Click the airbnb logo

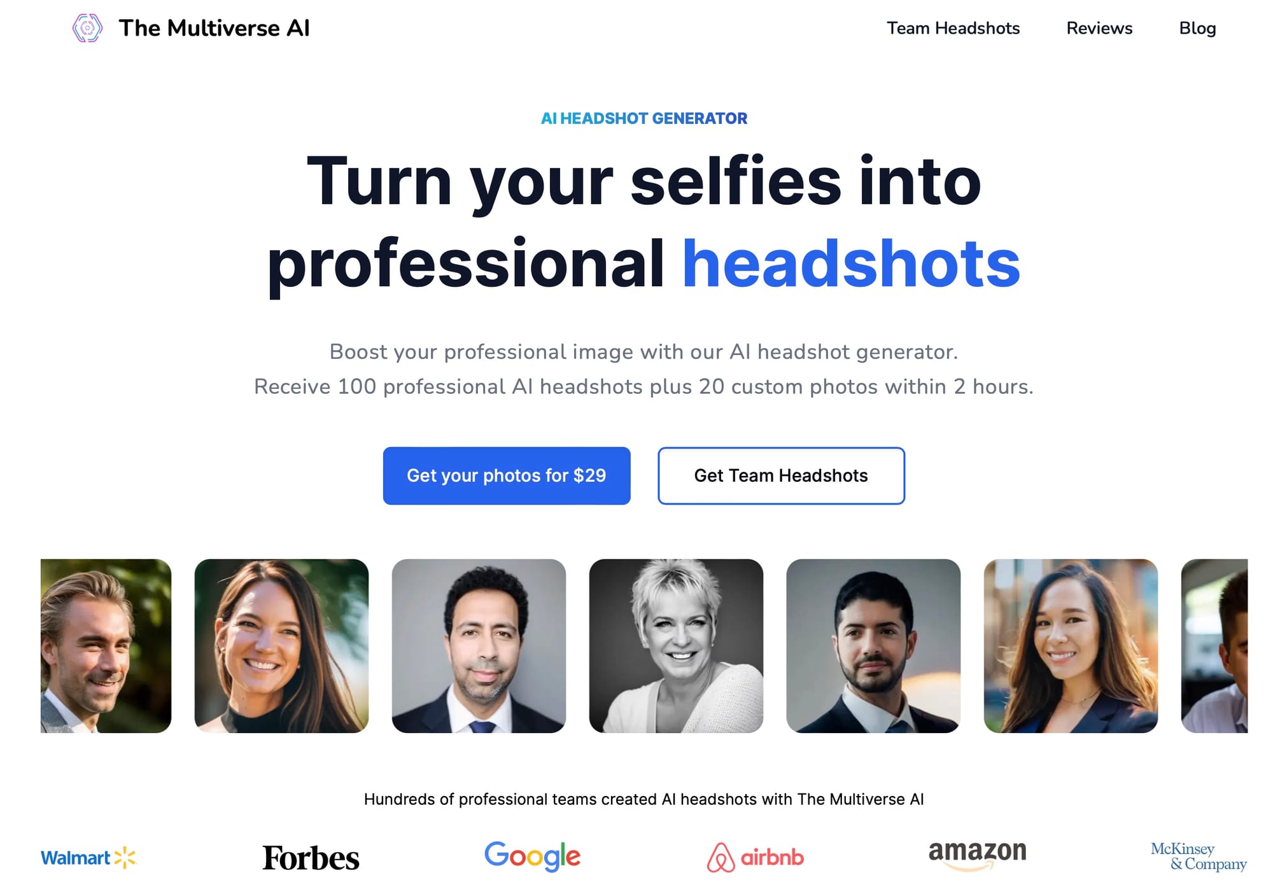tap(756, 857)
